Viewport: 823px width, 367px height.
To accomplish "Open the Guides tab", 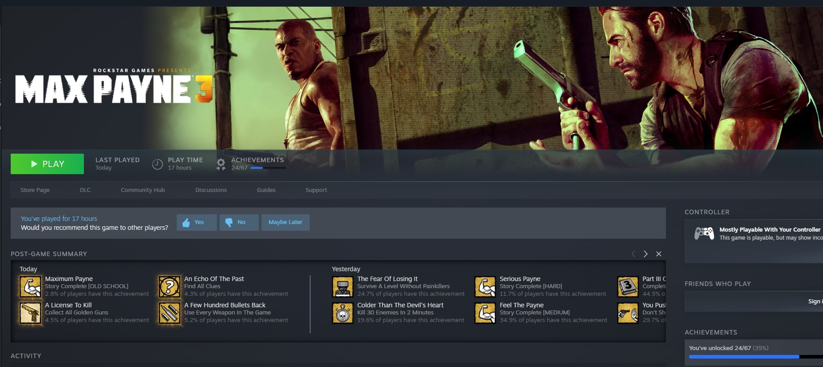I will [x=266, y=190].
